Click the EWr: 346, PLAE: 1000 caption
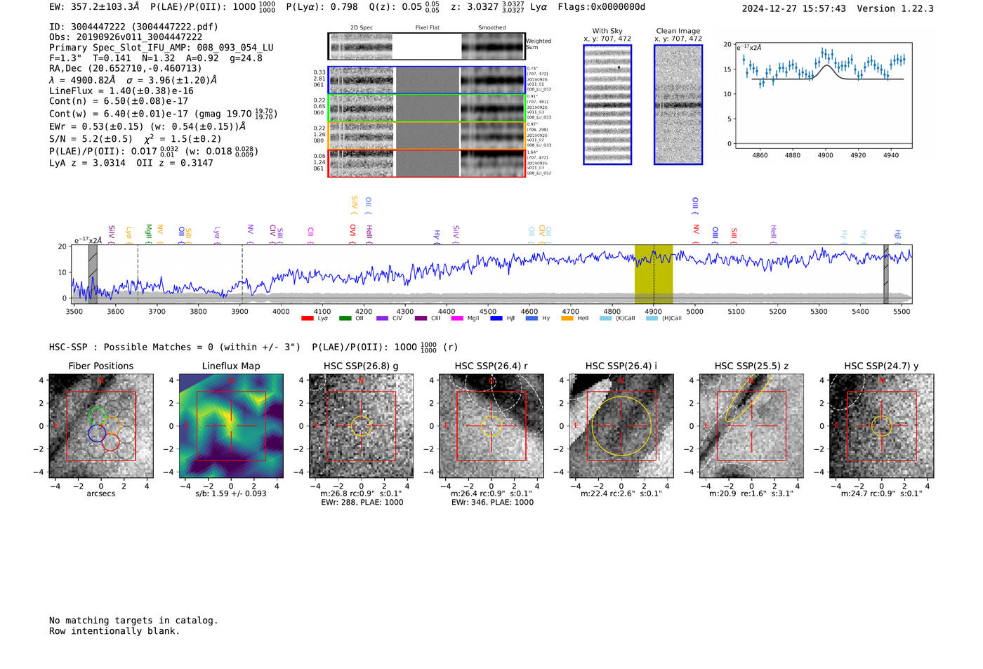Screen dimensions: 983x669 492,503
